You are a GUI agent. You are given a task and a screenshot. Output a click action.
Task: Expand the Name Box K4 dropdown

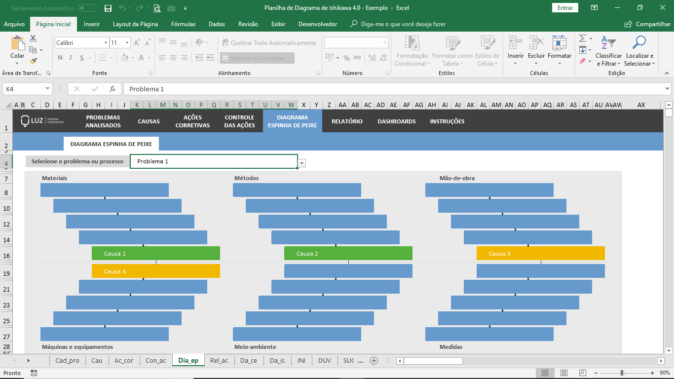tap(48, 89)
